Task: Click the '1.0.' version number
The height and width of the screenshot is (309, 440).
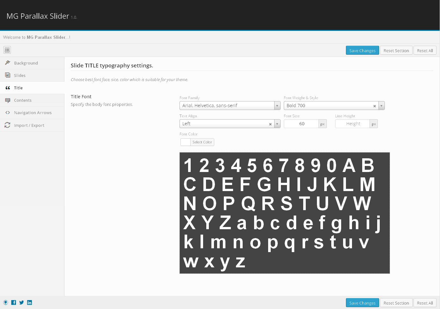Action: (74, 17)
